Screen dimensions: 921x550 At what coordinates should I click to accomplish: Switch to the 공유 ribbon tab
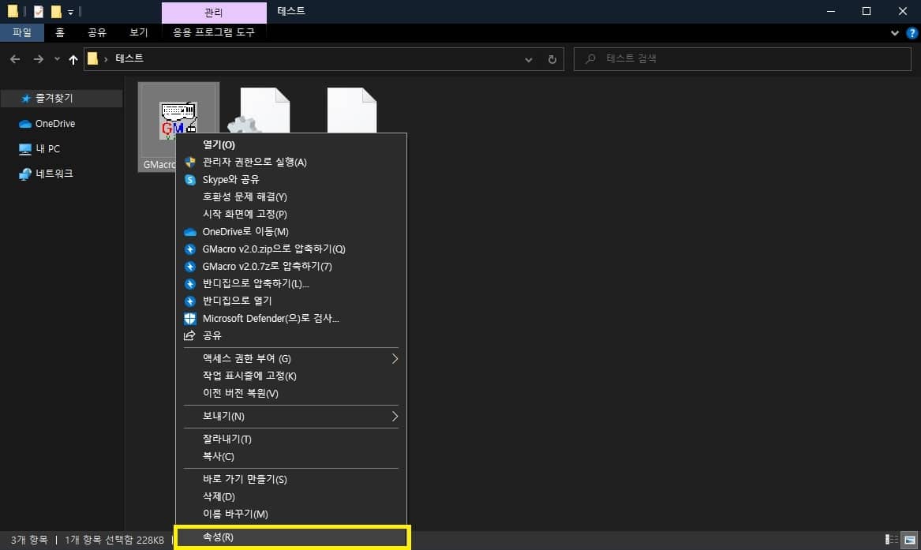pyautogui.click(x=96, y=32)
